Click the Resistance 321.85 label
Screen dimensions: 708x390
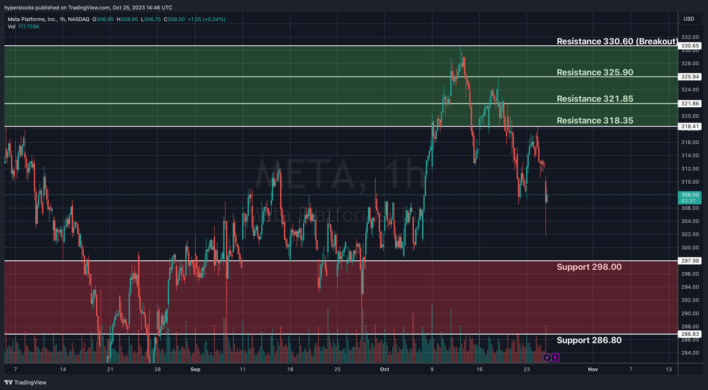click(594, 98)
